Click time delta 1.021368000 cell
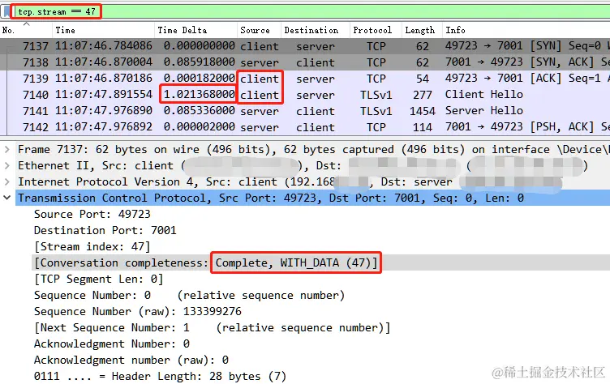 [199, 95]
